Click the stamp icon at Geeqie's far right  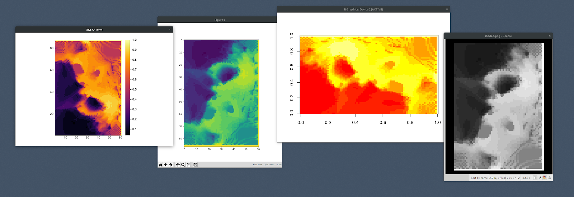click(549, 178)
